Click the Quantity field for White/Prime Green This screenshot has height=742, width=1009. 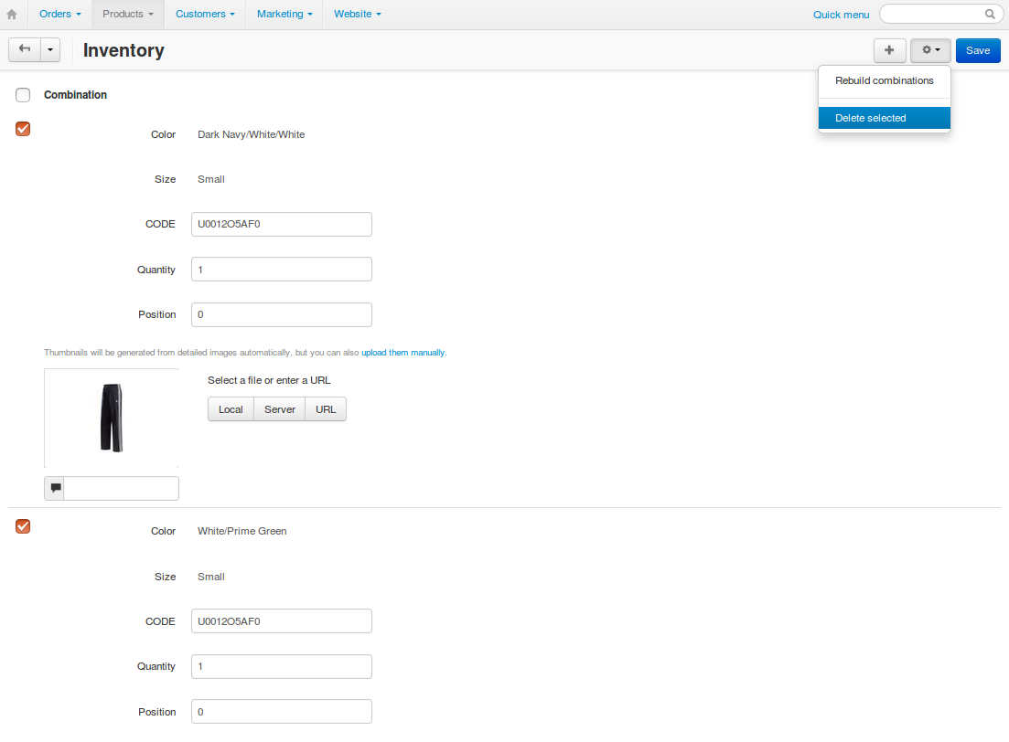point(282,666)
